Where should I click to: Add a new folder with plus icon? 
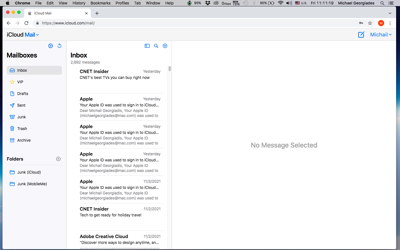pyautogui.click(x=58, y=159)
